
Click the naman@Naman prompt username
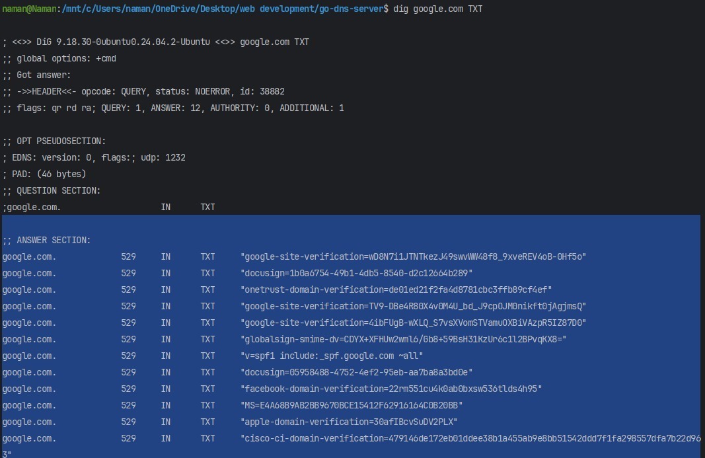pyautogui.click(x=29, y=9)
